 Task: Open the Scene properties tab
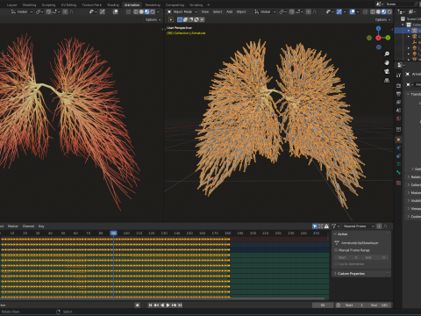[x=398, y=111]
